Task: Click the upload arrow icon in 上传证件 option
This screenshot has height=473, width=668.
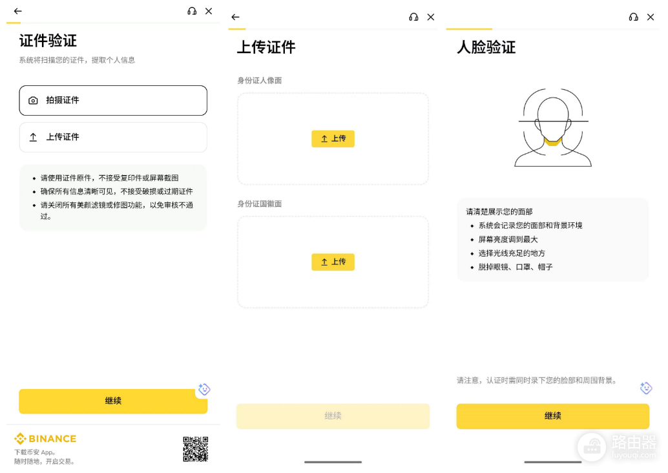Action: [x=33, y=137]
